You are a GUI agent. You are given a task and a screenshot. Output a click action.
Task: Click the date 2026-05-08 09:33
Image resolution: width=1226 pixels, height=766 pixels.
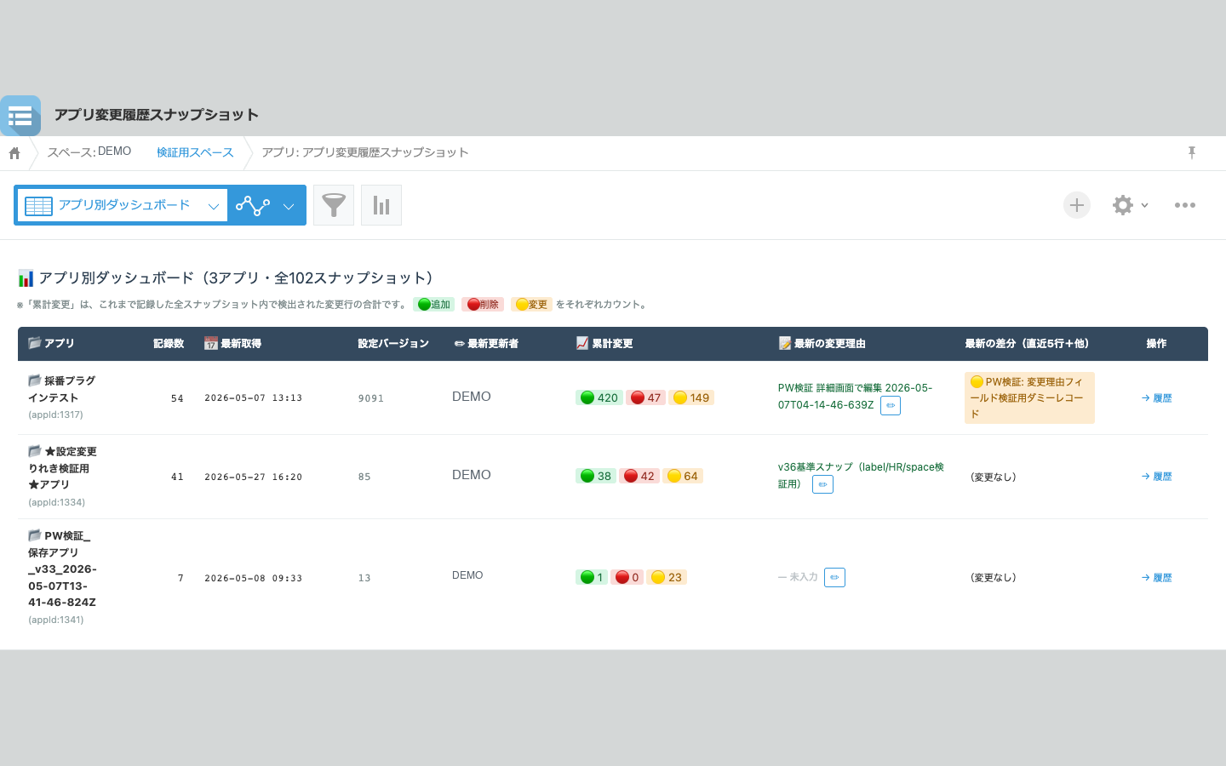[x=254, y=578]
